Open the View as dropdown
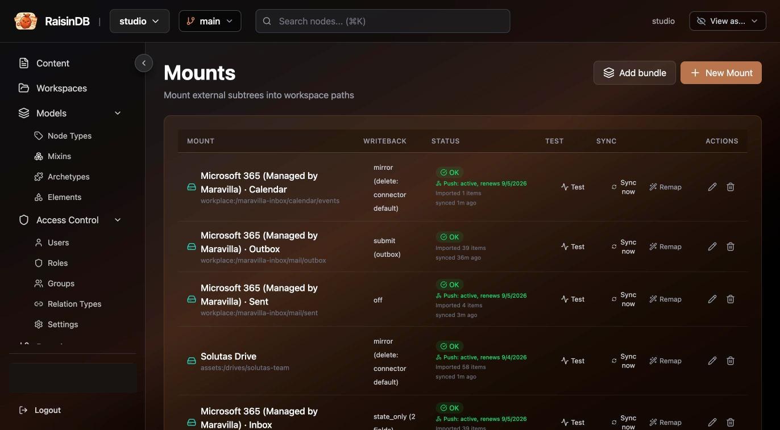780x430 pixels. point(728,21)
